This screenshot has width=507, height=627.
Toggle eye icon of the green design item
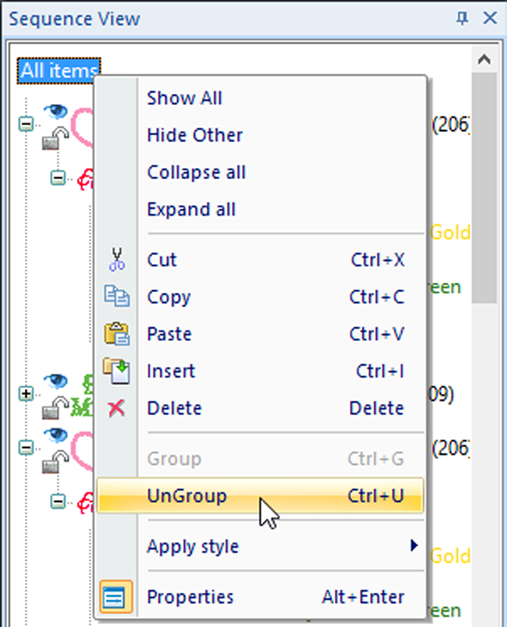click(55, 380)
